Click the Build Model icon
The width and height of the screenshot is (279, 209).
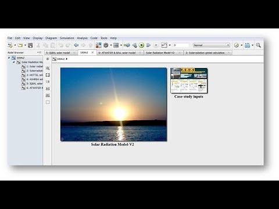[247, 45]
